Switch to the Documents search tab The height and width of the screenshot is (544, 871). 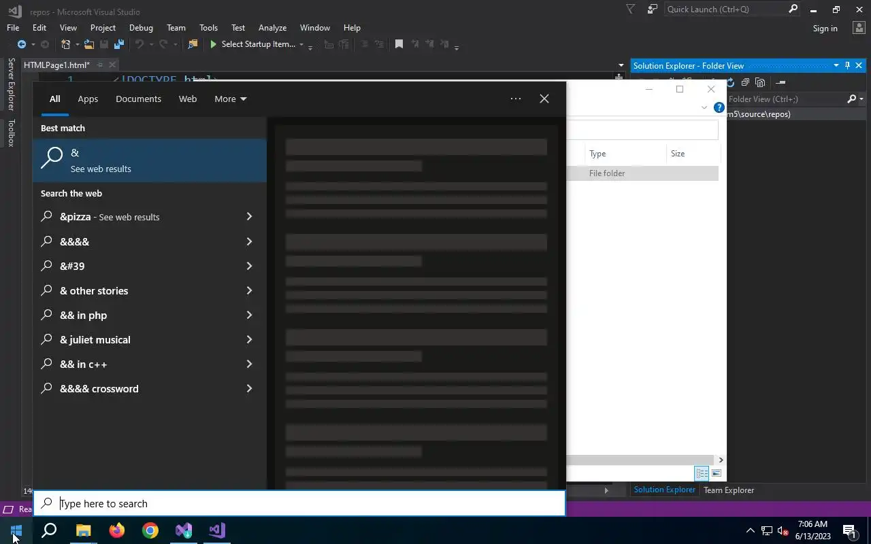(x=138, y=99)
